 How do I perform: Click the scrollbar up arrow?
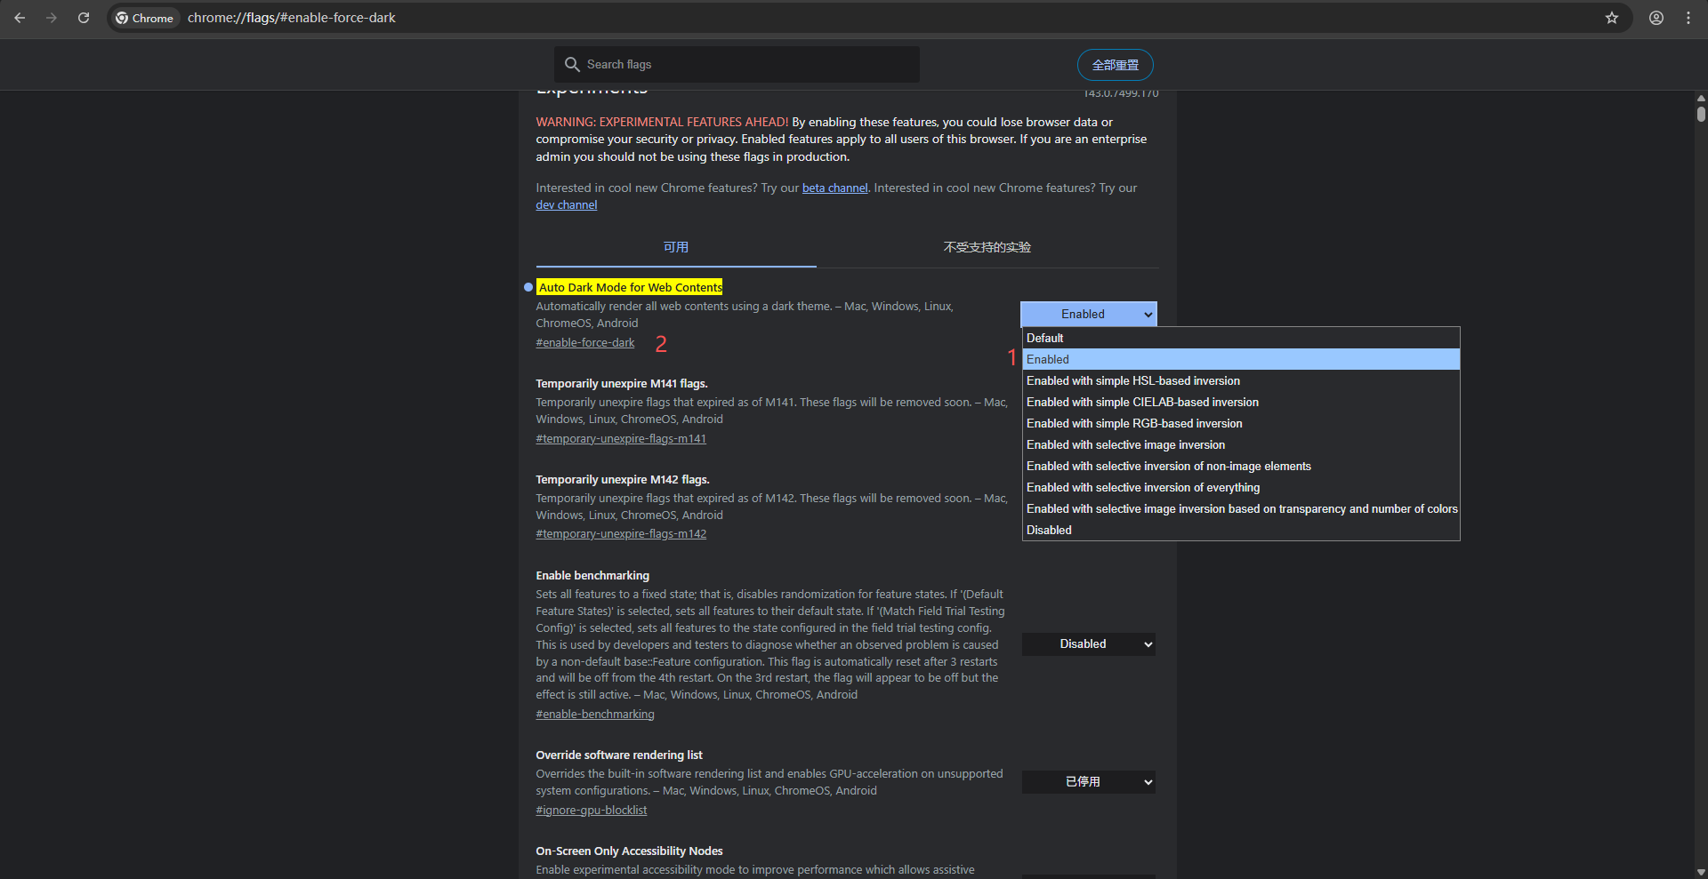pos(1701,98)
